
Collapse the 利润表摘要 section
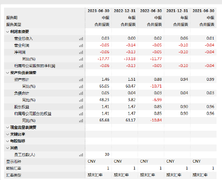click(x=8, y=32)
